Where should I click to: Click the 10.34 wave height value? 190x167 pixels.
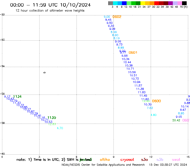(126, 59)
